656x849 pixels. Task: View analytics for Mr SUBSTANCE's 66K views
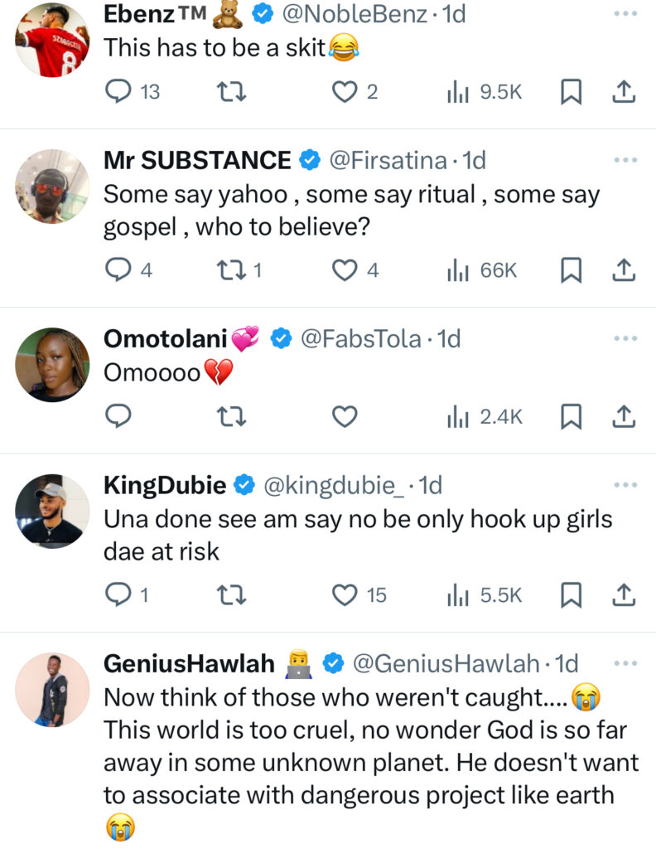[x=482, y=269]
